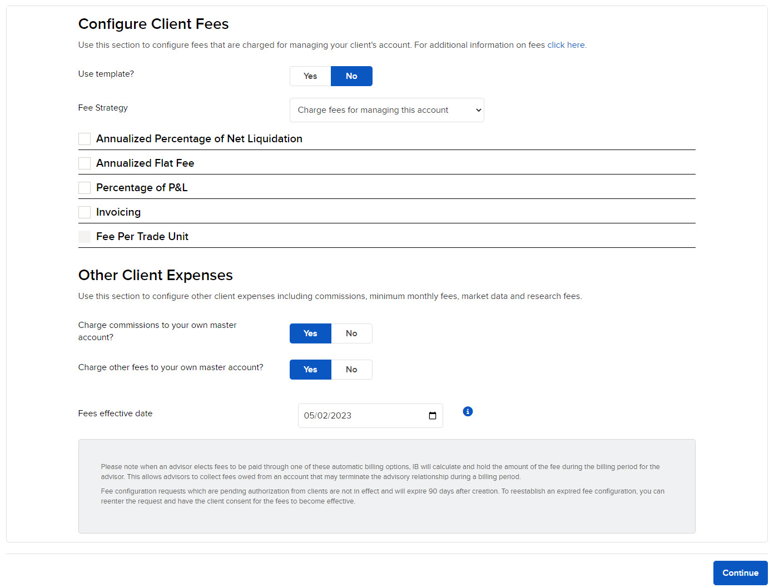This screenshot has width=774, height=588.
Task: Click the blue info icon beside the date
Action: point(468,411)
